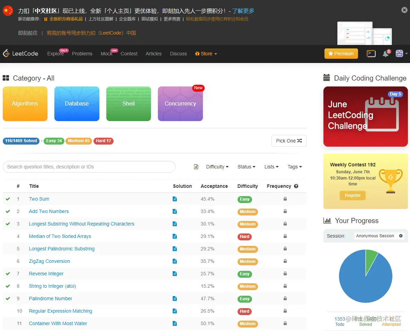Open the solution icon for Reverse Integer

(175, 274)
